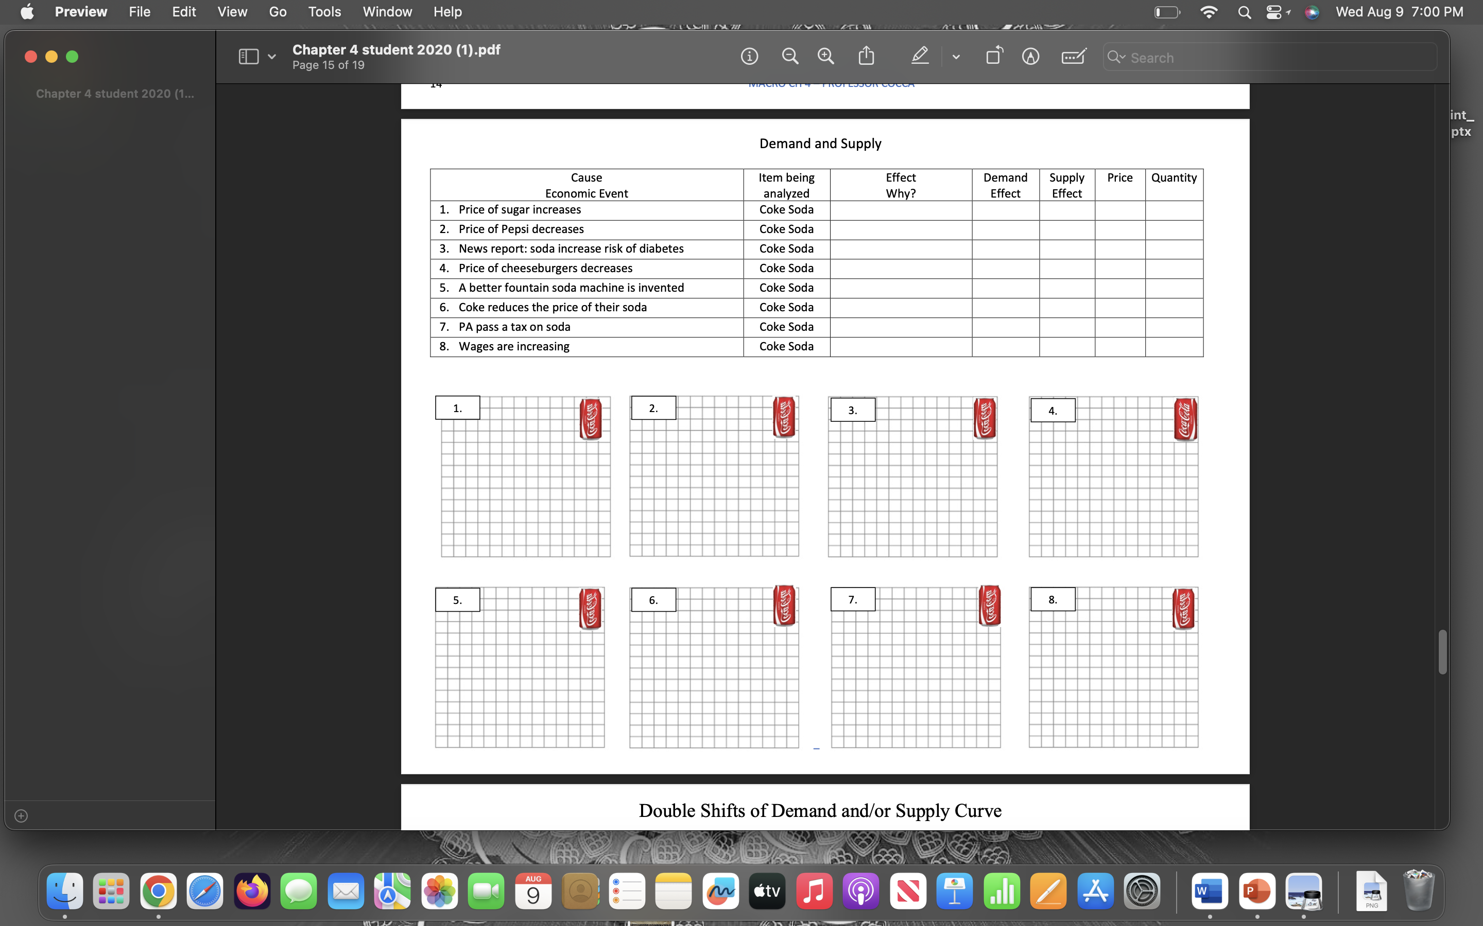Toggle the sidebar visibility

pos(248,56)
